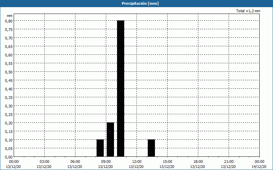Image resolution: width=273 pixels, height=170 pixels.
Task: Click the 0,75 y-axis value
Action: [9, 30]
